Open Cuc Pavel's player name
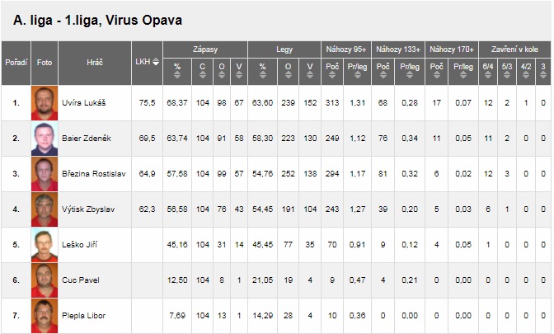The height and width of the screenshot is (334, 554). [x=80, y=280]
